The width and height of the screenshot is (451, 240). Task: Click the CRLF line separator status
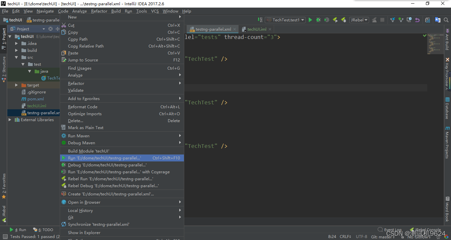345,237
